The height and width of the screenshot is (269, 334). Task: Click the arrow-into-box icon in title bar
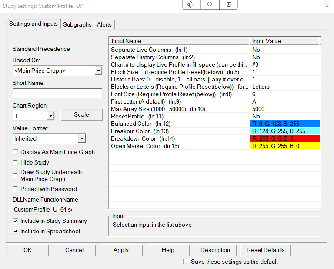point(229,4)
